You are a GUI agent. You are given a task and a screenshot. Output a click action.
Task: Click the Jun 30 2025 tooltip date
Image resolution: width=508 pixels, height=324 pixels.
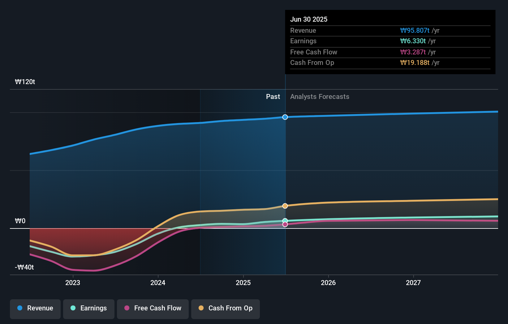coord(309,19)
